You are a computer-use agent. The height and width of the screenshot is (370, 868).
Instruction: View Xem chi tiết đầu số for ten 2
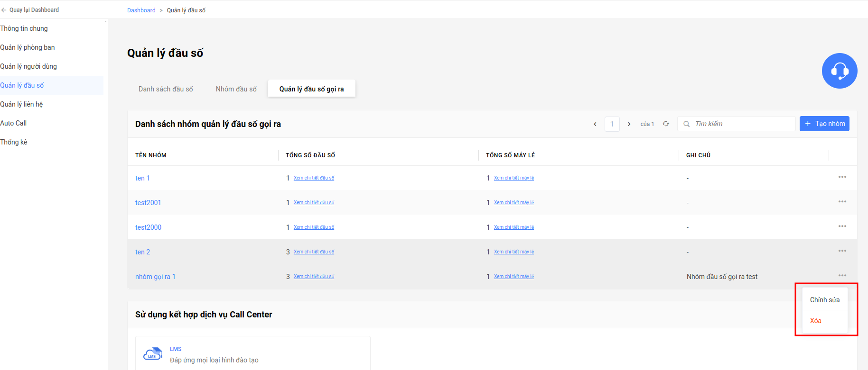click(314, 252)
